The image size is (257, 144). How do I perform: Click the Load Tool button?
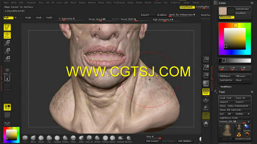coord(226,98)
